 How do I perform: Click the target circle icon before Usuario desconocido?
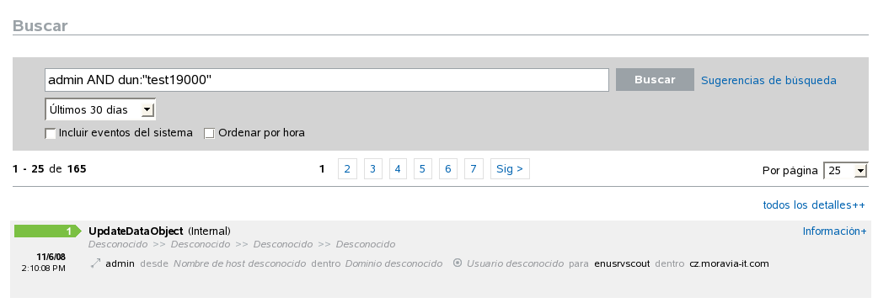pos(458,263)
